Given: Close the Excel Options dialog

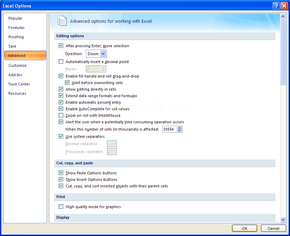Looking at the screenshot, I should 284,6.
